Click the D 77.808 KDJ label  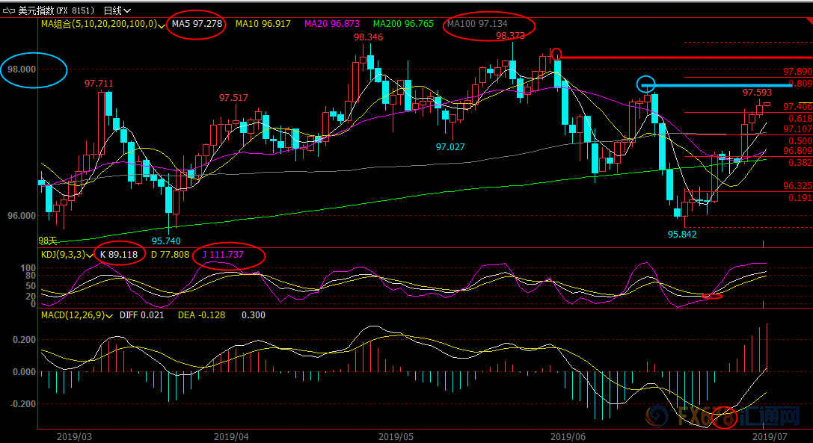(x=170, y=255)
